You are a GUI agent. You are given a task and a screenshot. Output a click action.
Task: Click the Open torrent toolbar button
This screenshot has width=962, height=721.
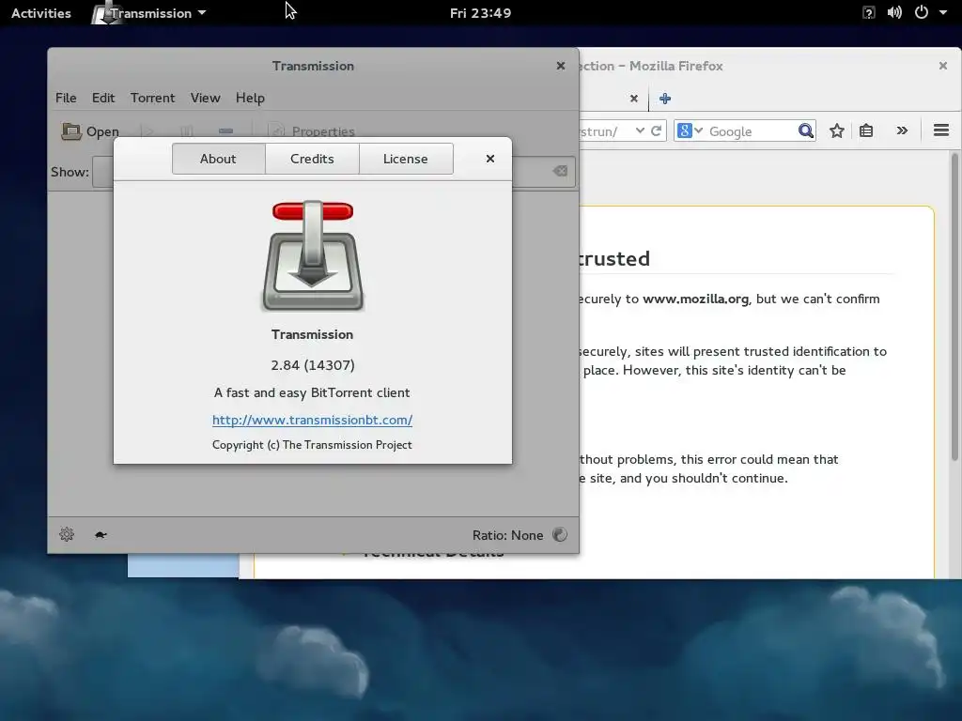point(90,131)
